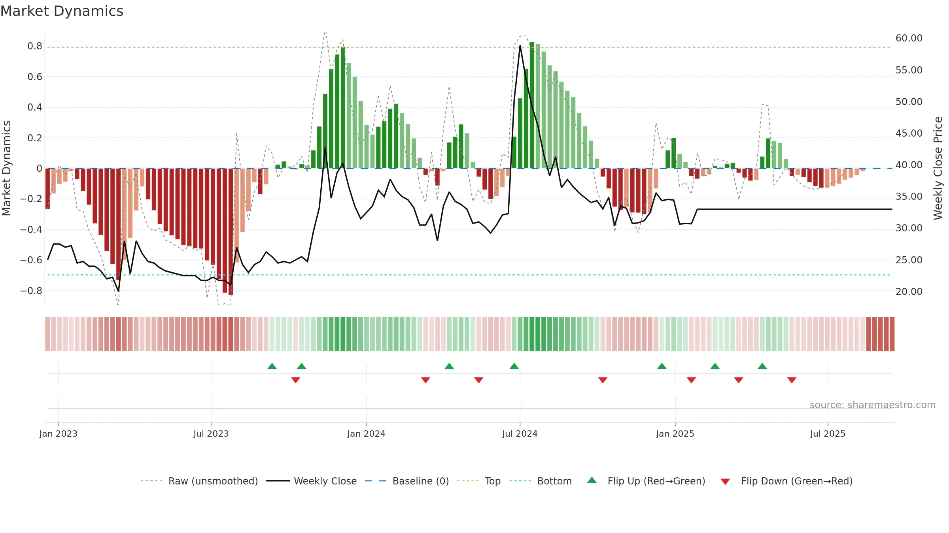Viewport: 949px width, 533px height.
Task: Click the 0.4 left axis tick label
Action: click(x=35, y=107)
